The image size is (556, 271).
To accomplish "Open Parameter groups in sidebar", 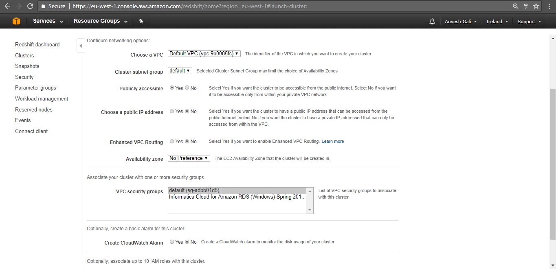I will tap(36, 88).
